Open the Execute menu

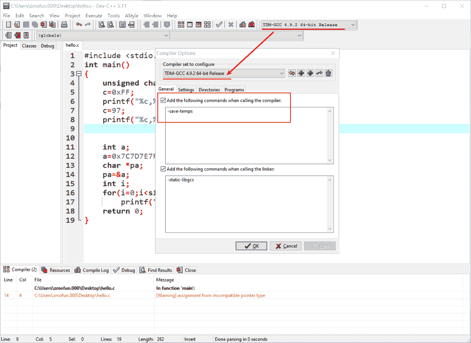click(x=94, y=16)
